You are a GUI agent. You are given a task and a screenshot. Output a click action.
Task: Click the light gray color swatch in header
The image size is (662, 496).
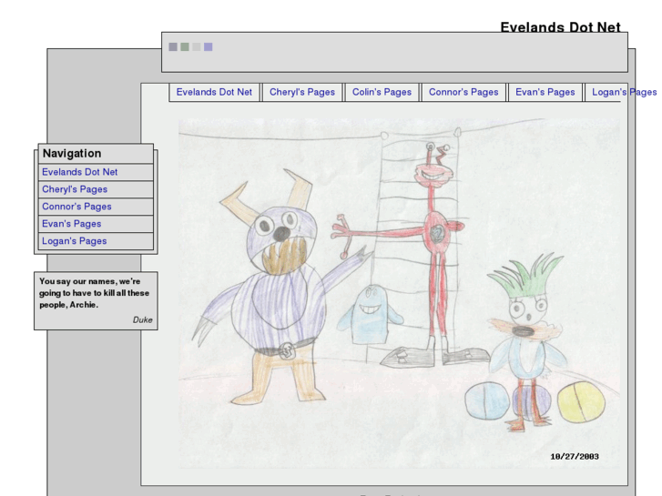[197, 46]
